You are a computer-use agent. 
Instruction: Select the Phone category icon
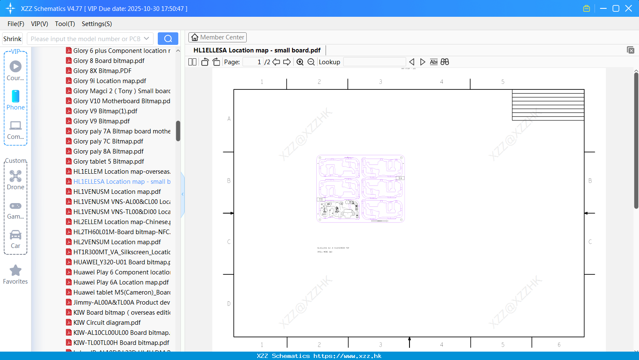point(16,100)
